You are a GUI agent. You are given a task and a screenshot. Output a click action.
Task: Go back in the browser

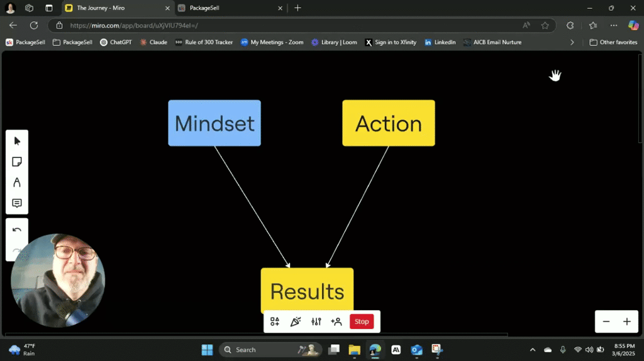pyautogui.click(x=13, y=25)
